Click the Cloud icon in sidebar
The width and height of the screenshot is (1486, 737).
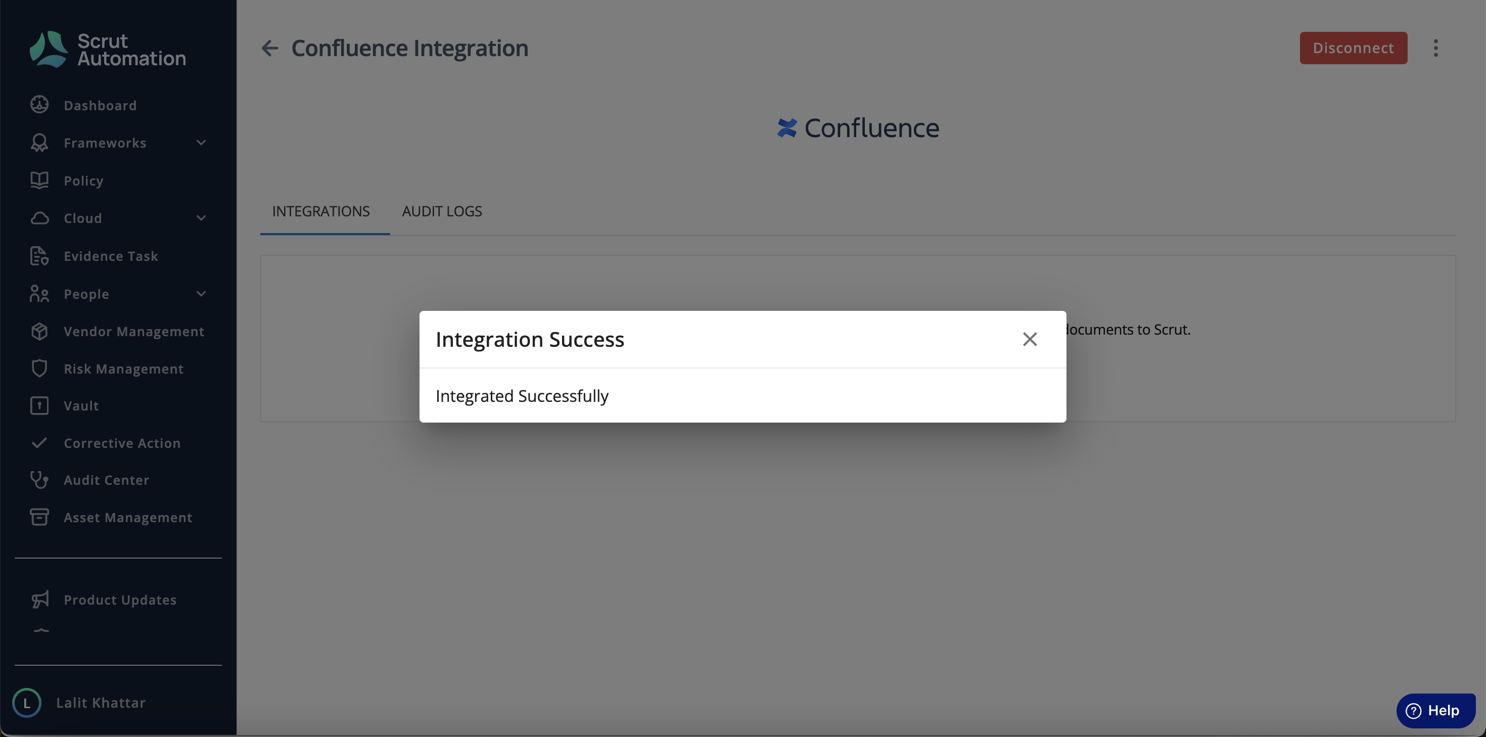39,218
